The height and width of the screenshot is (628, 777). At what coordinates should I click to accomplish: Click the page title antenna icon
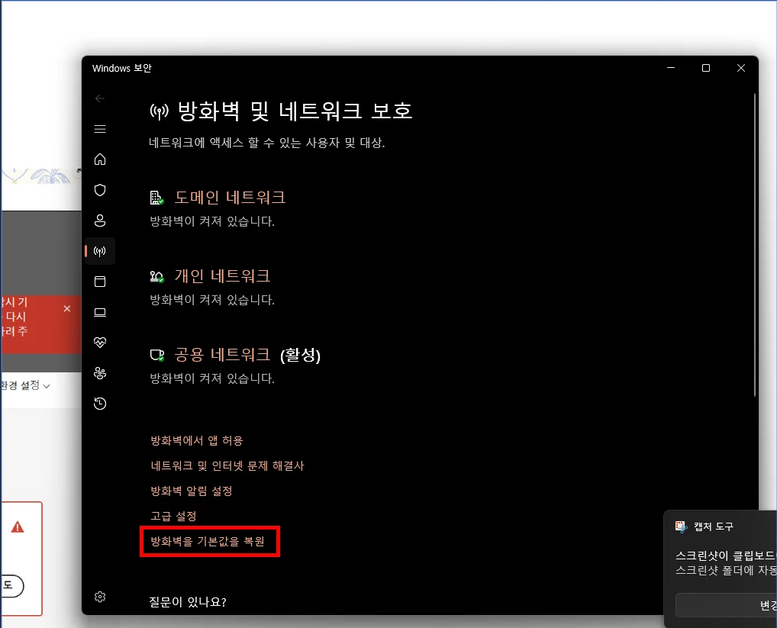(x=159, y=111)
